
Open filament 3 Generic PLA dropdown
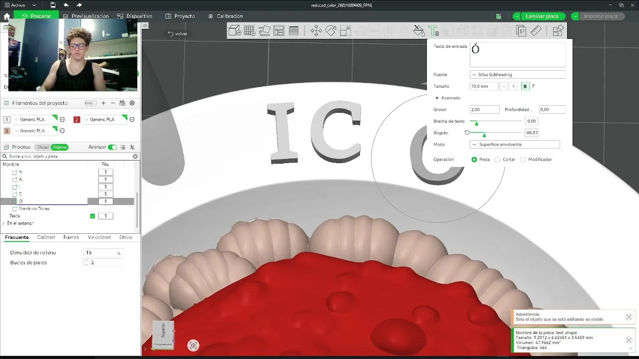(x=35, y=131)
